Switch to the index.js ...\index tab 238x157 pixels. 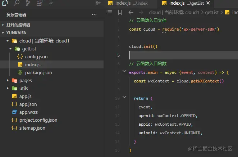coord(132,3)
